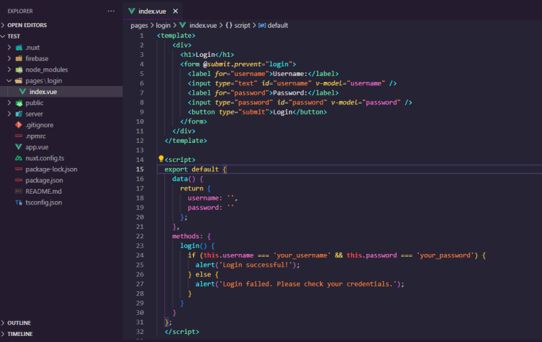
Task: Open the Explorer more actions ellipsis
Action: (x=111, y=11)
